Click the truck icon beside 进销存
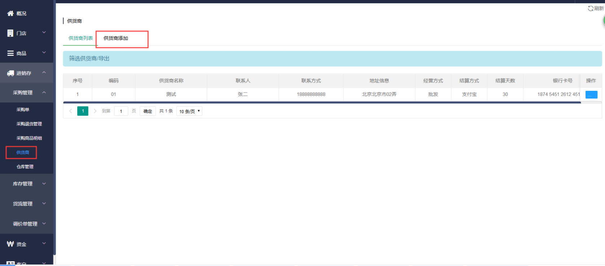 [10, 73]
